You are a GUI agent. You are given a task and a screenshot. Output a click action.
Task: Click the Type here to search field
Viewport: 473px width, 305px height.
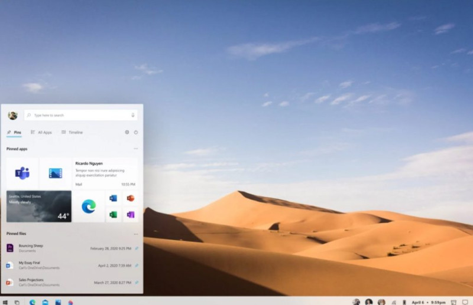[77, 115]
